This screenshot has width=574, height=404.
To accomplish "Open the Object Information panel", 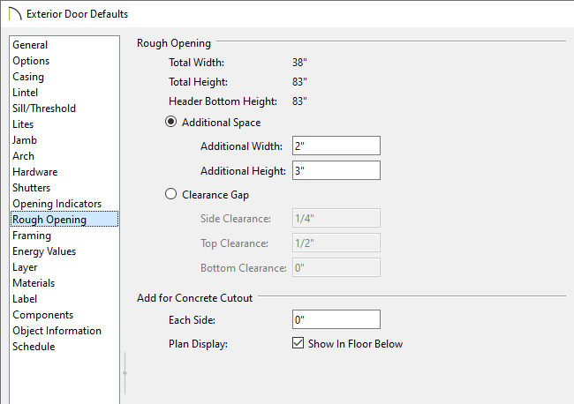I will (57, 331).
